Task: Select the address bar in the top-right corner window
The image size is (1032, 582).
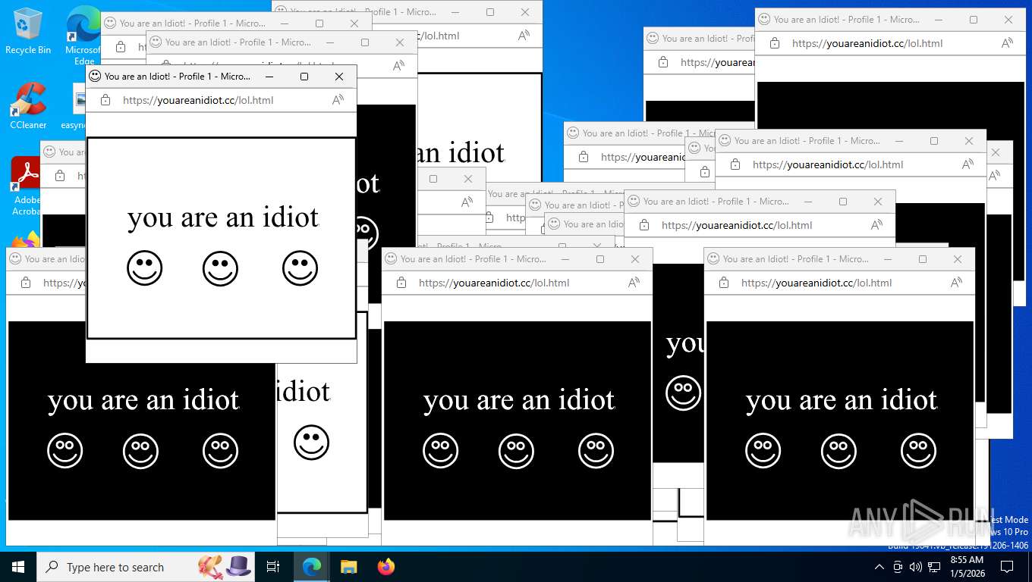Action: [x=867, y=43]
